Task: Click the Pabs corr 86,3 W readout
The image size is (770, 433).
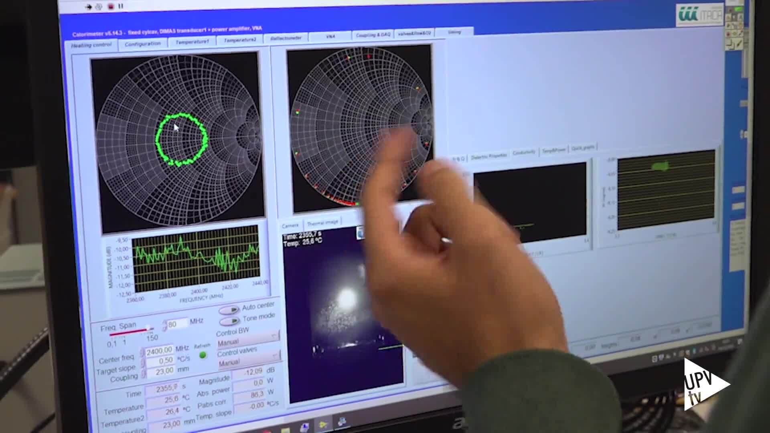Action: [249, 395]
